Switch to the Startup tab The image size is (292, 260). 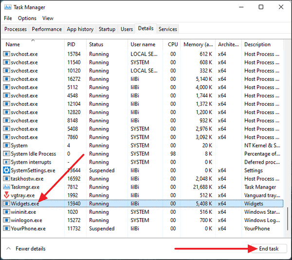click(107, 29)
